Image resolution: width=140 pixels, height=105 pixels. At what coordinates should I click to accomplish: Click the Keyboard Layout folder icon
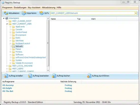point(13,43)
